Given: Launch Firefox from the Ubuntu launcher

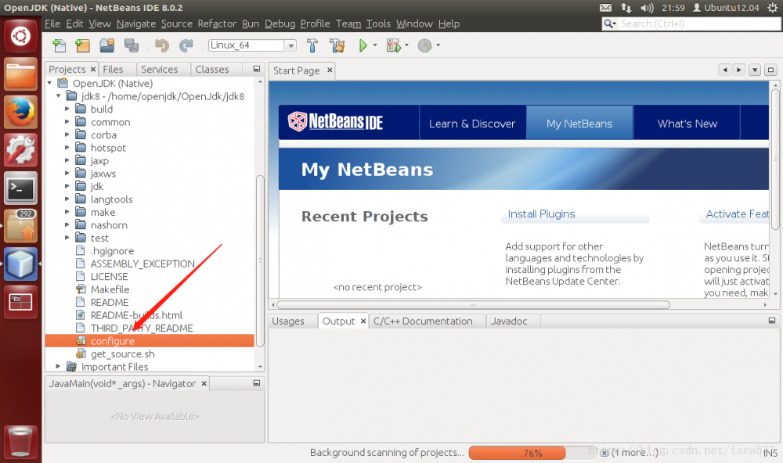Looking at the screenshot, I should coord(20,112).
